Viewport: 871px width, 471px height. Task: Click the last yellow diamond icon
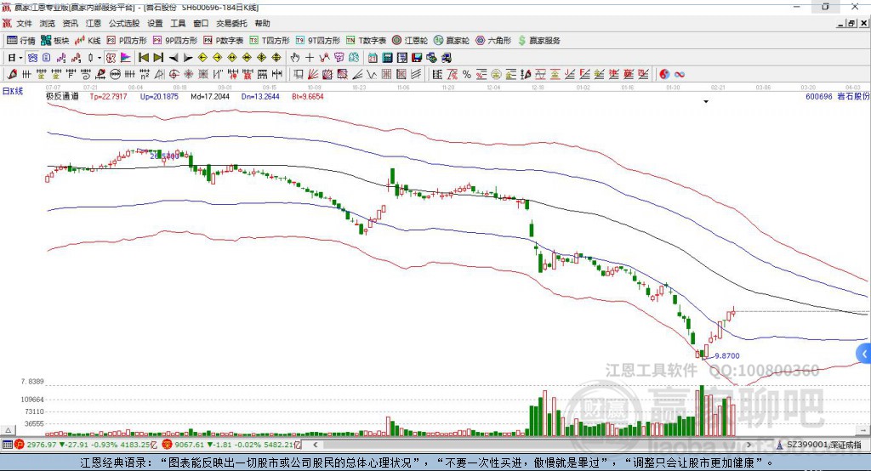pyautogui.click(x=276, y=58)
